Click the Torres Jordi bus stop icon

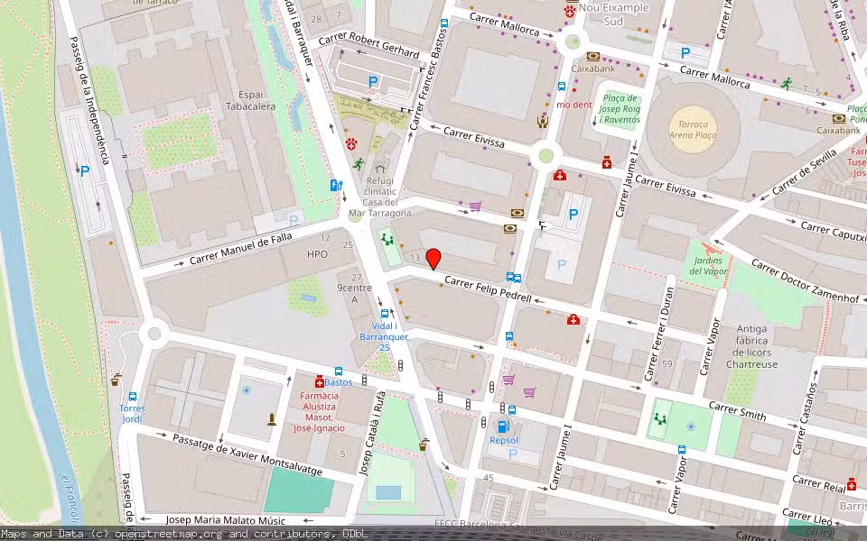pyautogui.click(x=133, y=397)
